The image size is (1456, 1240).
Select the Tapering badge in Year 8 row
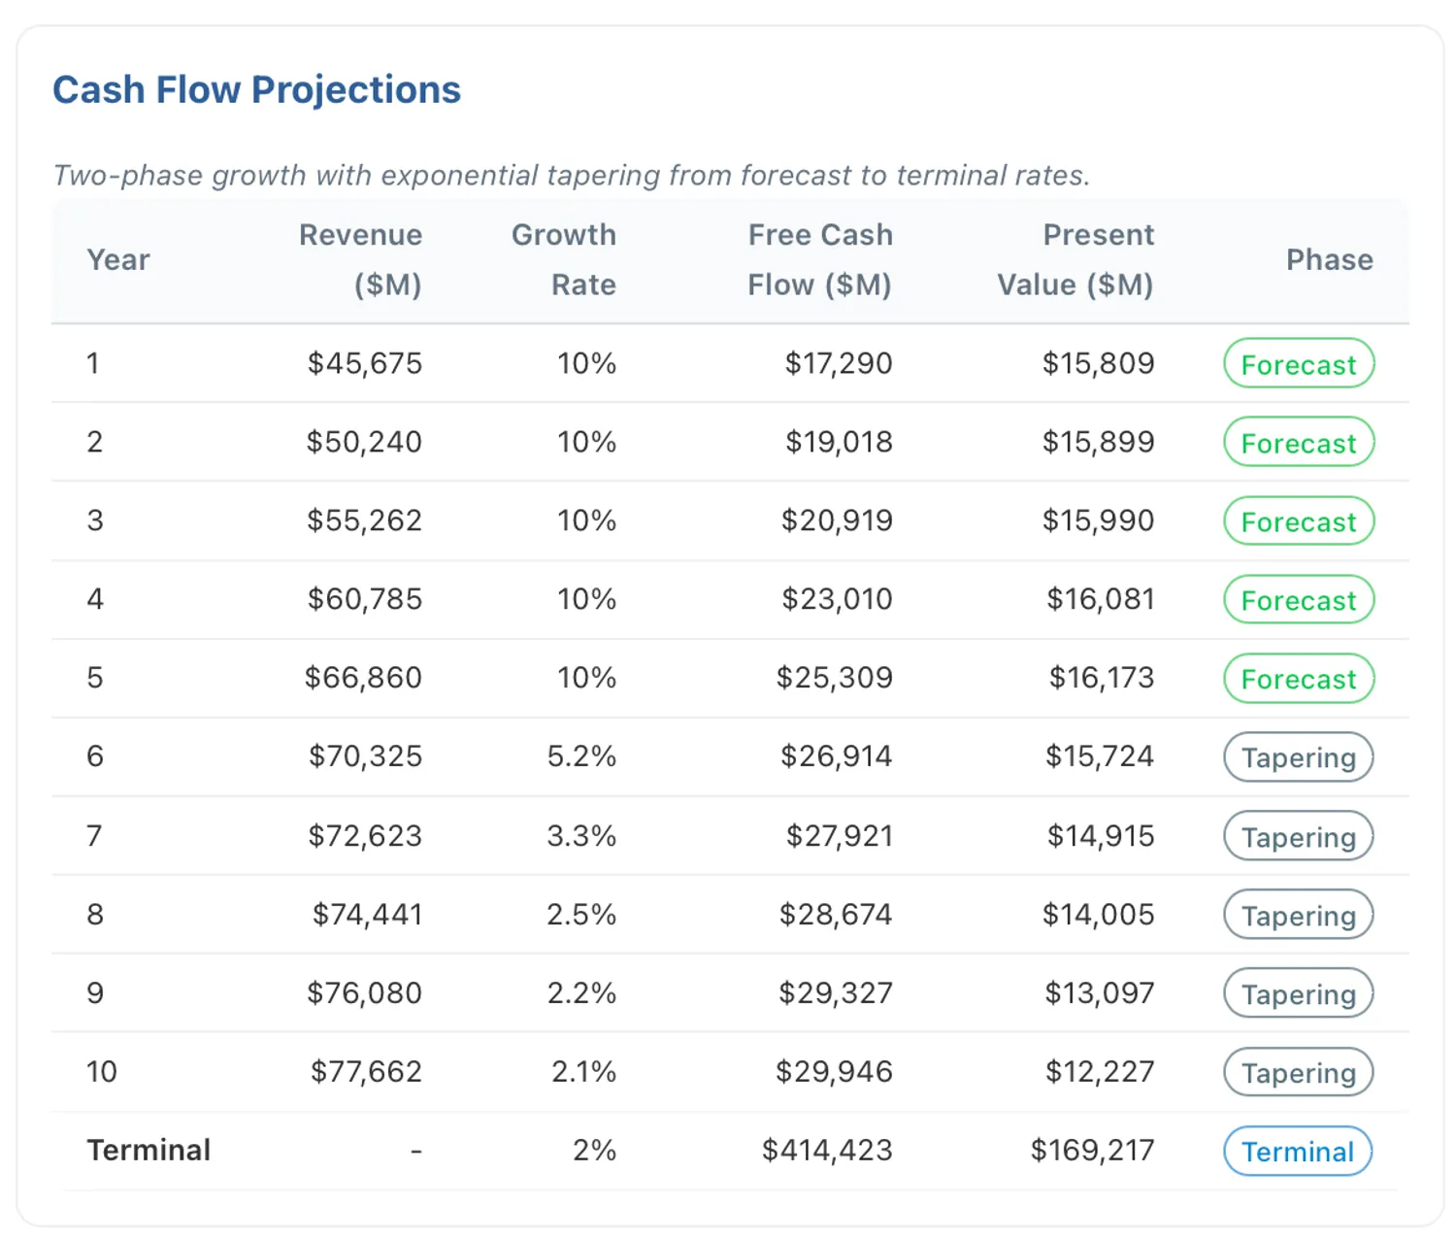[x=1299, y=916]
